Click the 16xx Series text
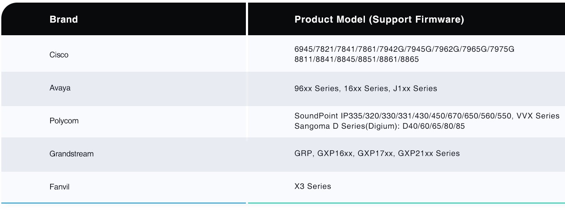Screen dimensions: 565x210 point(365,89)
